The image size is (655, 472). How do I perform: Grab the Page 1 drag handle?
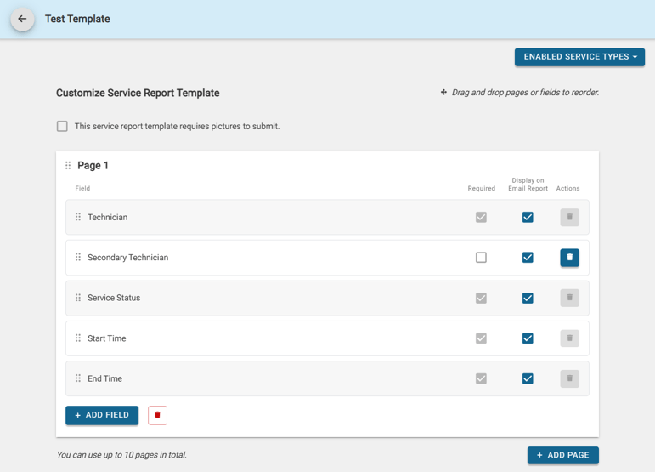coord(68,166)
